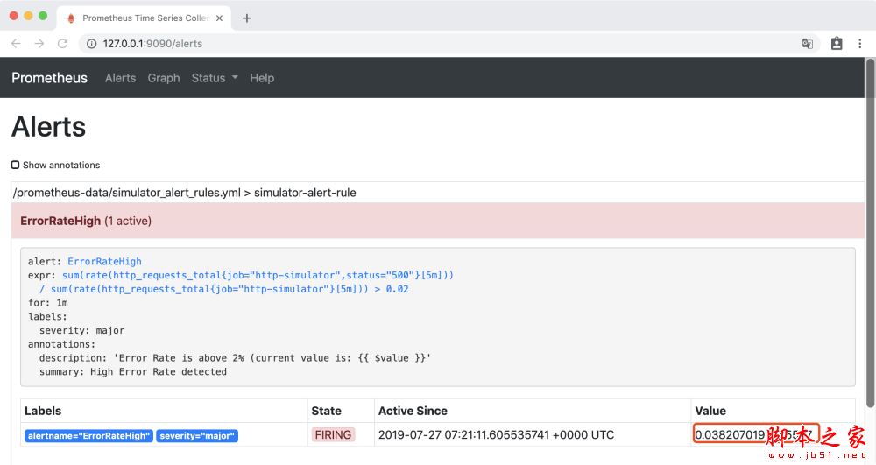Click the browser forward arrow
This screenshot has height=465, width=876.
coord(39,43)
